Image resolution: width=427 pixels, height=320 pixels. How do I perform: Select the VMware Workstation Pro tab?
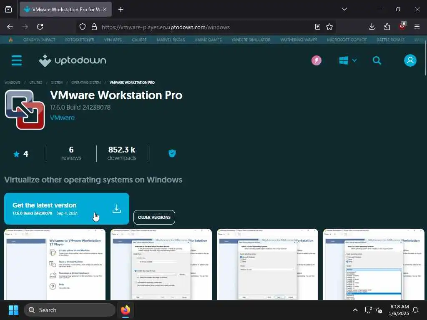(x=65, y=9)
